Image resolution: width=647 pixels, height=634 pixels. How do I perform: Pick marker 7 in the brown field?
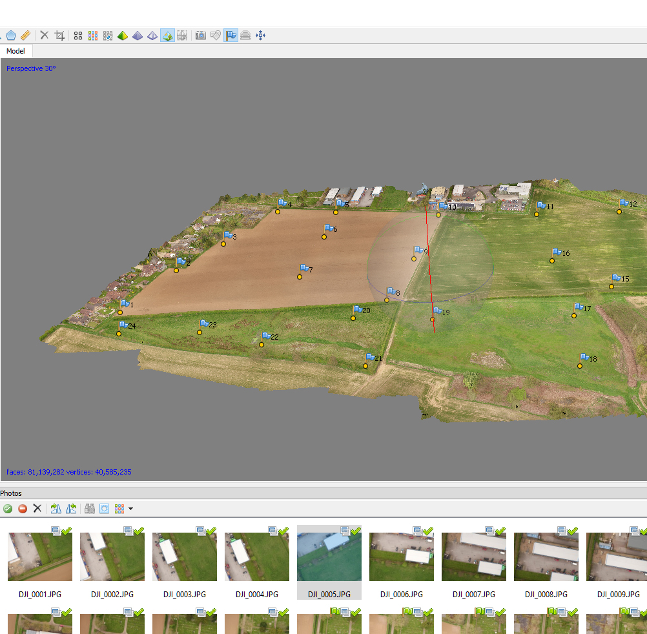304,268
